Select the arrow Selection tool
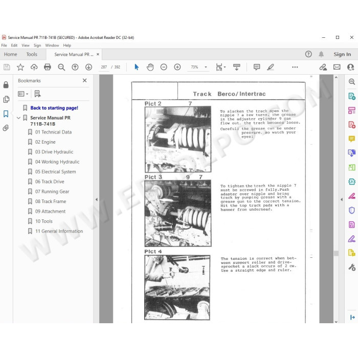358x358 pixels. pyautogui.click(x=137, y=67)
